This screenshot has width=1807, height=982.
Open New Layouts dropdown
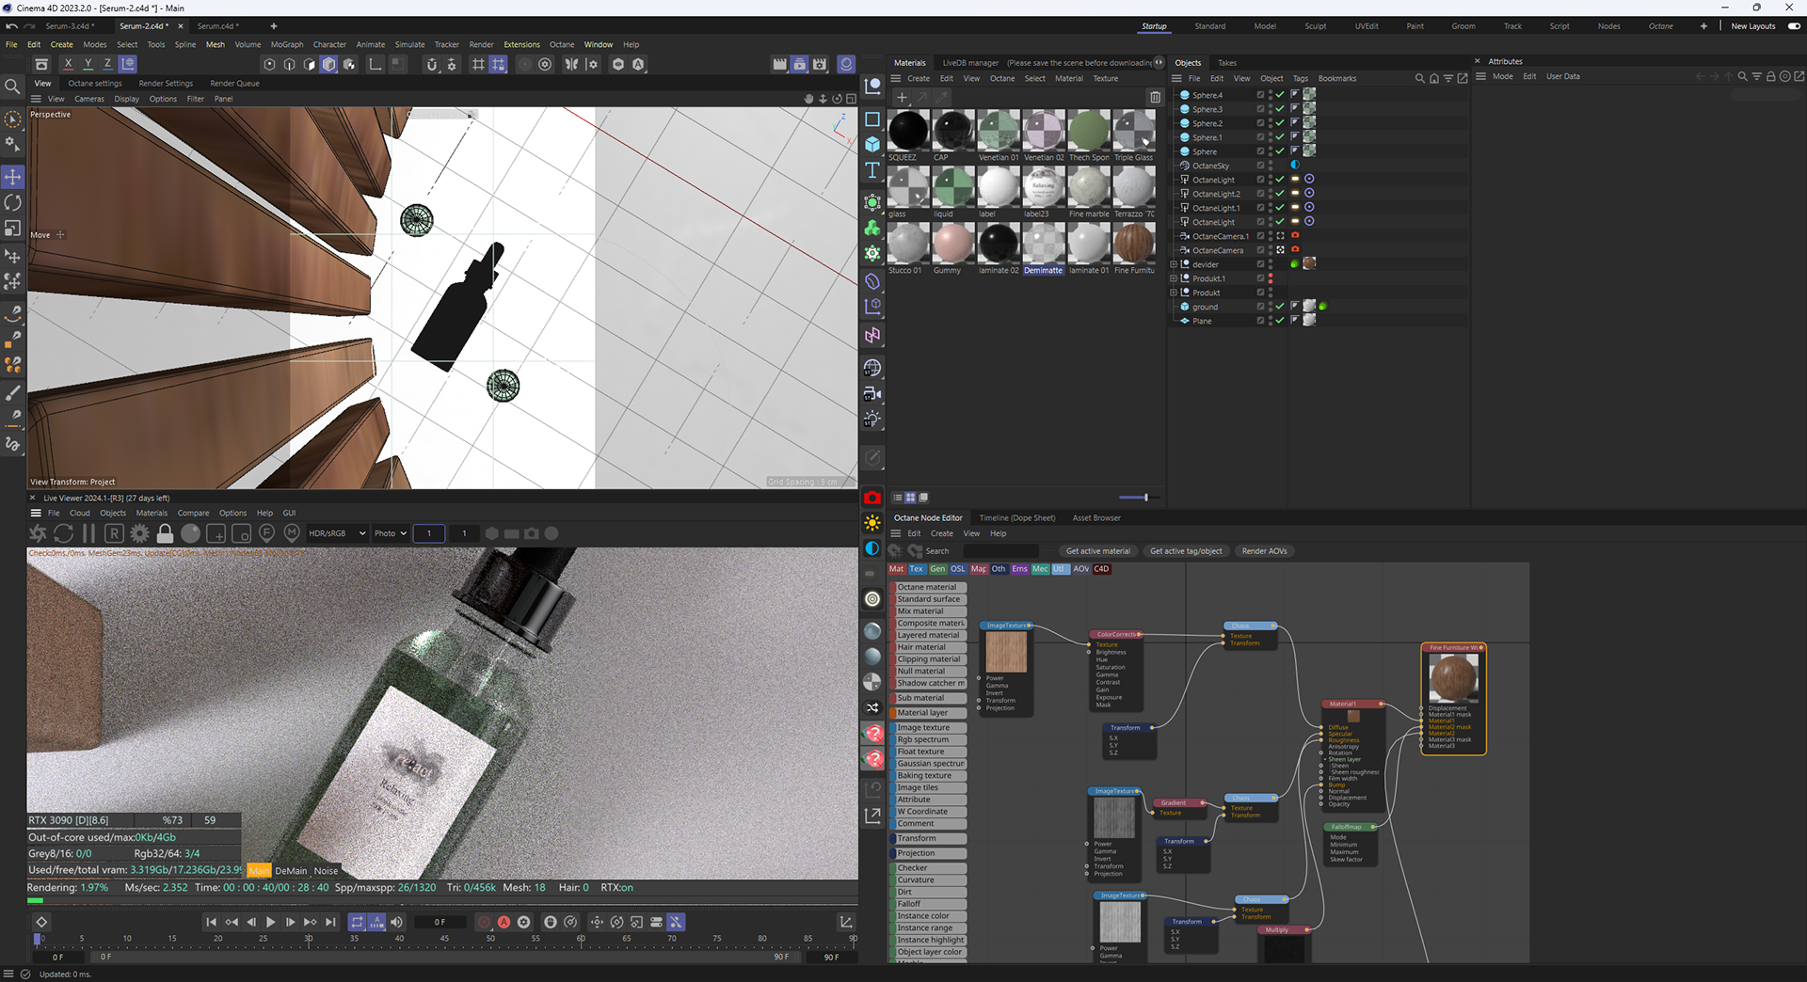(1753, 26)
